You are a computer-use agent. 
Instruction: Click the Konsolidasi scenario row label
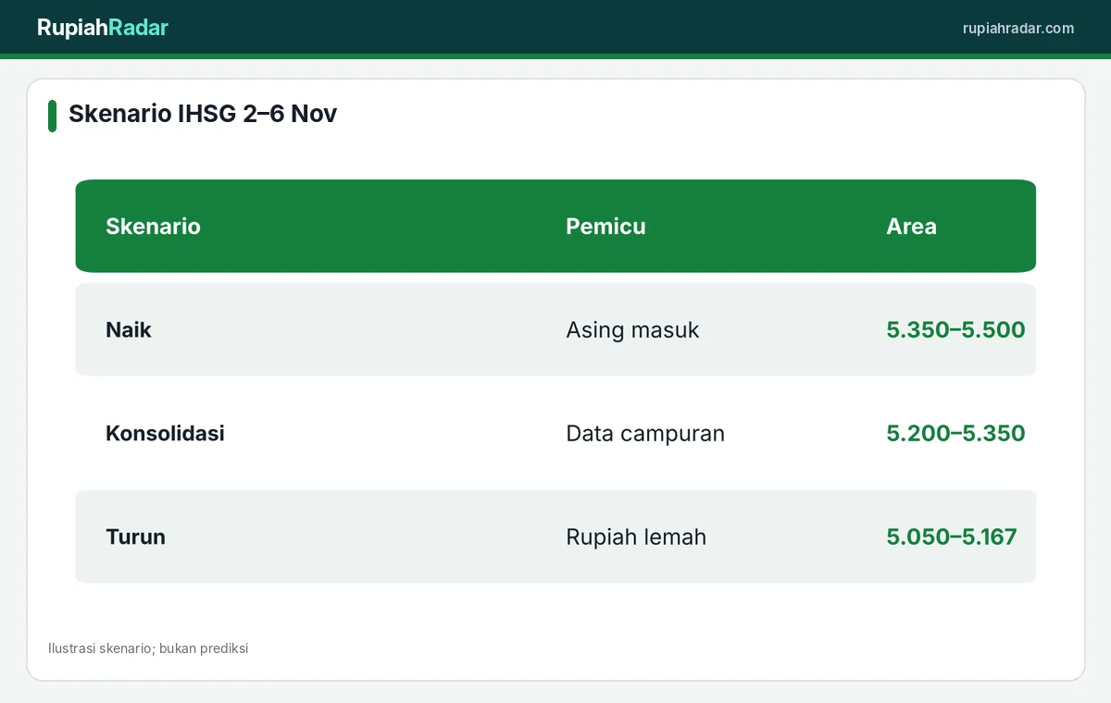click(165, 434)
